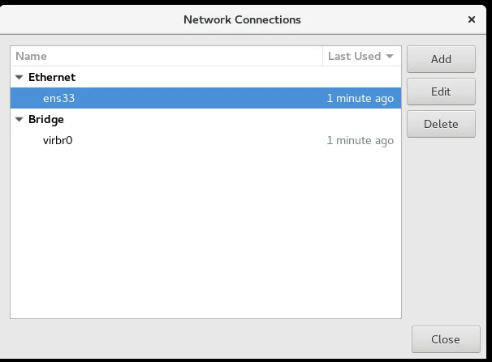Click the Add connection button
This screenshot has height=362, width=492.
point(441,59)
